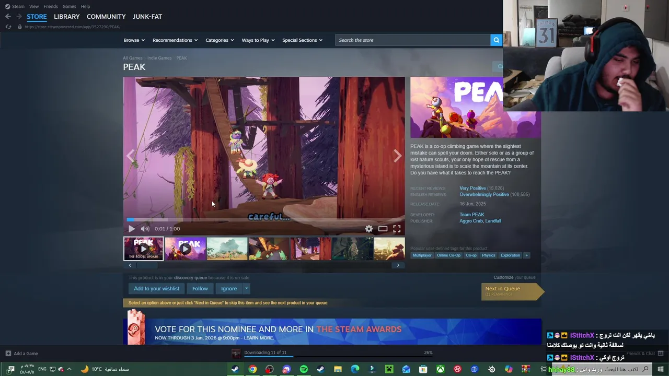Image resolution: width=669 pixels, height=376 pixels.
Task: Click the Ignore button
Action: coord(229,288)
